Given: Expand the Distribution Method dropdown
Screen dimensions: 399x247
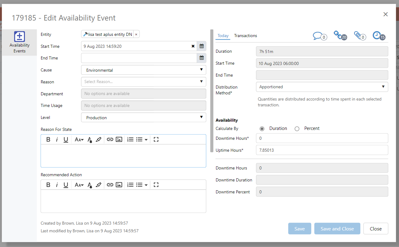Looking at the screenshot, I should tap(322, 87).
